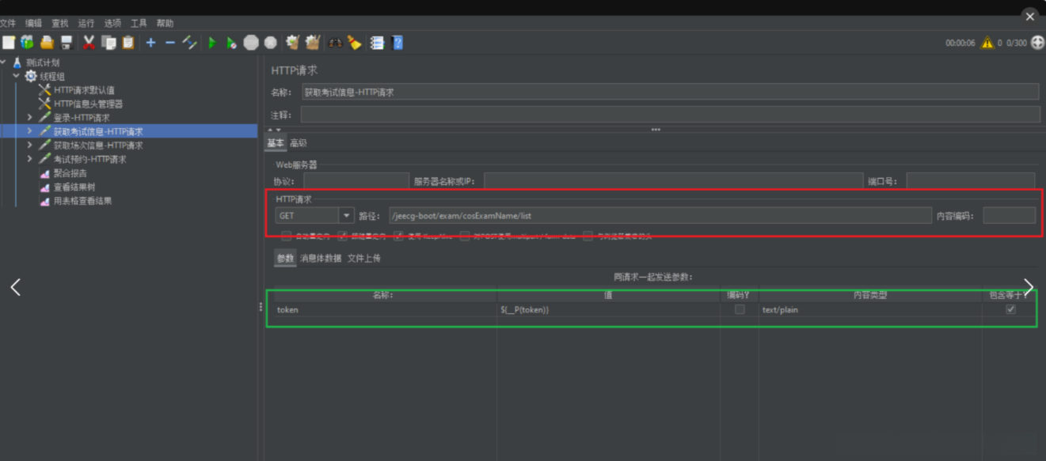Open help with the question mark icon
Screen dimensions: 1046x461
pyautogui.click(x=397, y=43)
